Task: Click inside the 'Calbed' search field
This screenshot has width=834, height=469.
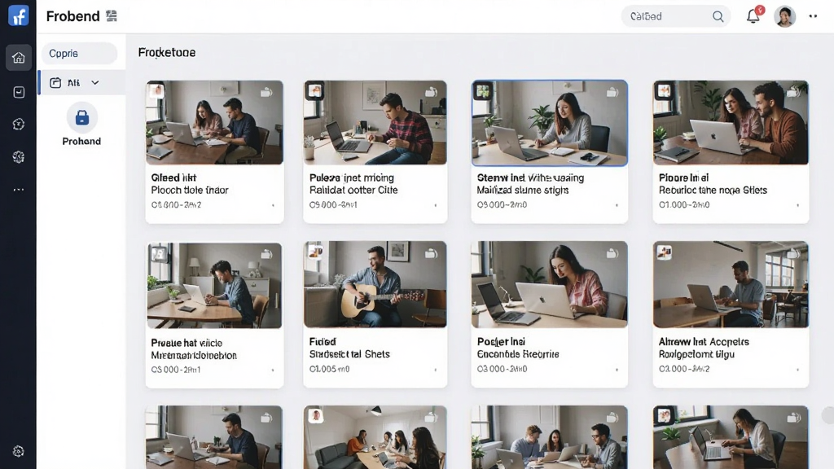Action: 675,16
